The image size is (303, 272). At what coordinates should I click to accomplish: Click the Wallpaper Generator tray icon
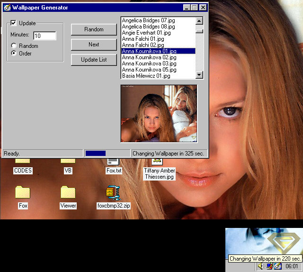(x=278, y=266)
